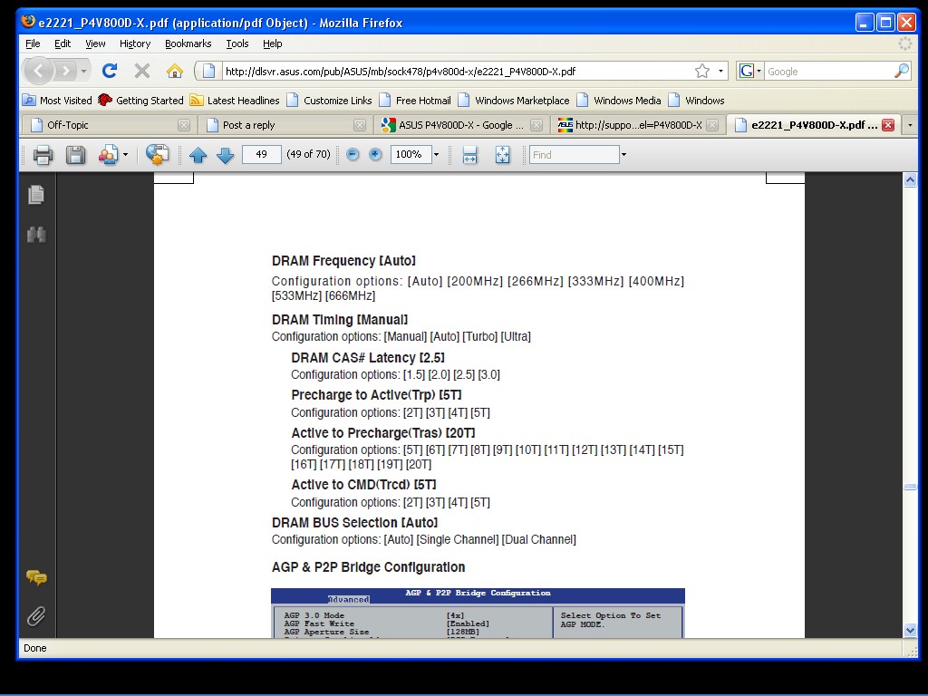This screenshot has width=928, height=696.
Task: Print the PDF document
Action: [x=43, y=155]
